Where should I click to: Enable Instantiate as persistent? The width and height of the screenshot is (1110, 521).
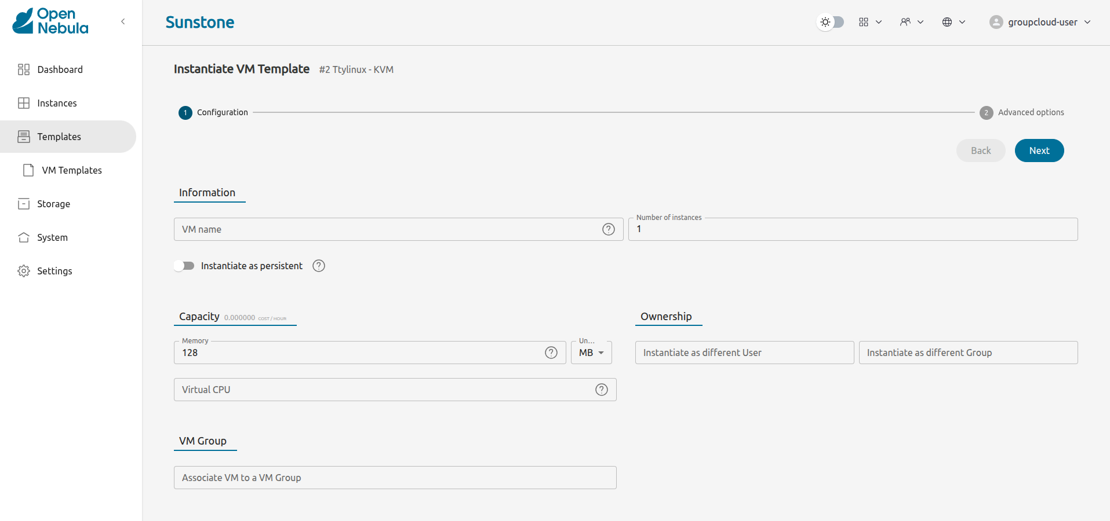[x=184, y=266]
